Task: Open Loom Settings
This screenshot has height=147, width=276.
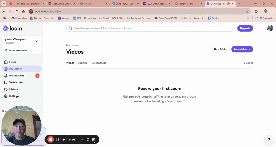Action: [22, 96]
